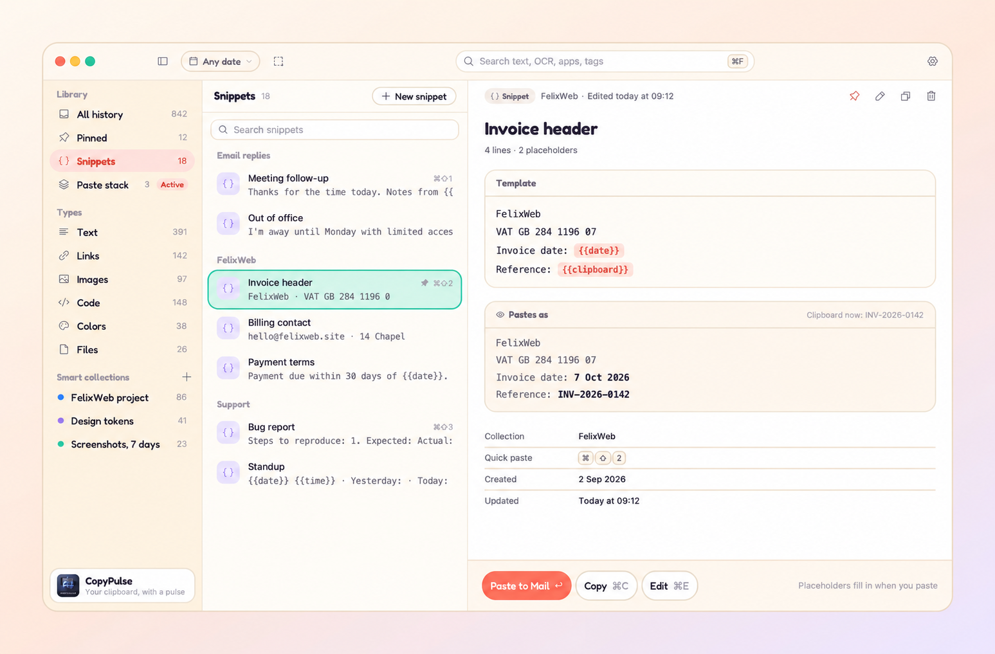Filter by Colors type

[x=122, y=326]
